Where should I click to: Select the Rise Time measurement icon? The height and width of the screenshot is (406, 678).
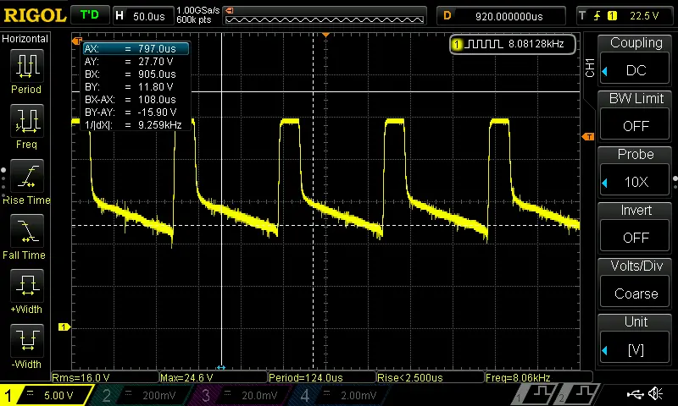coord(27,176)
